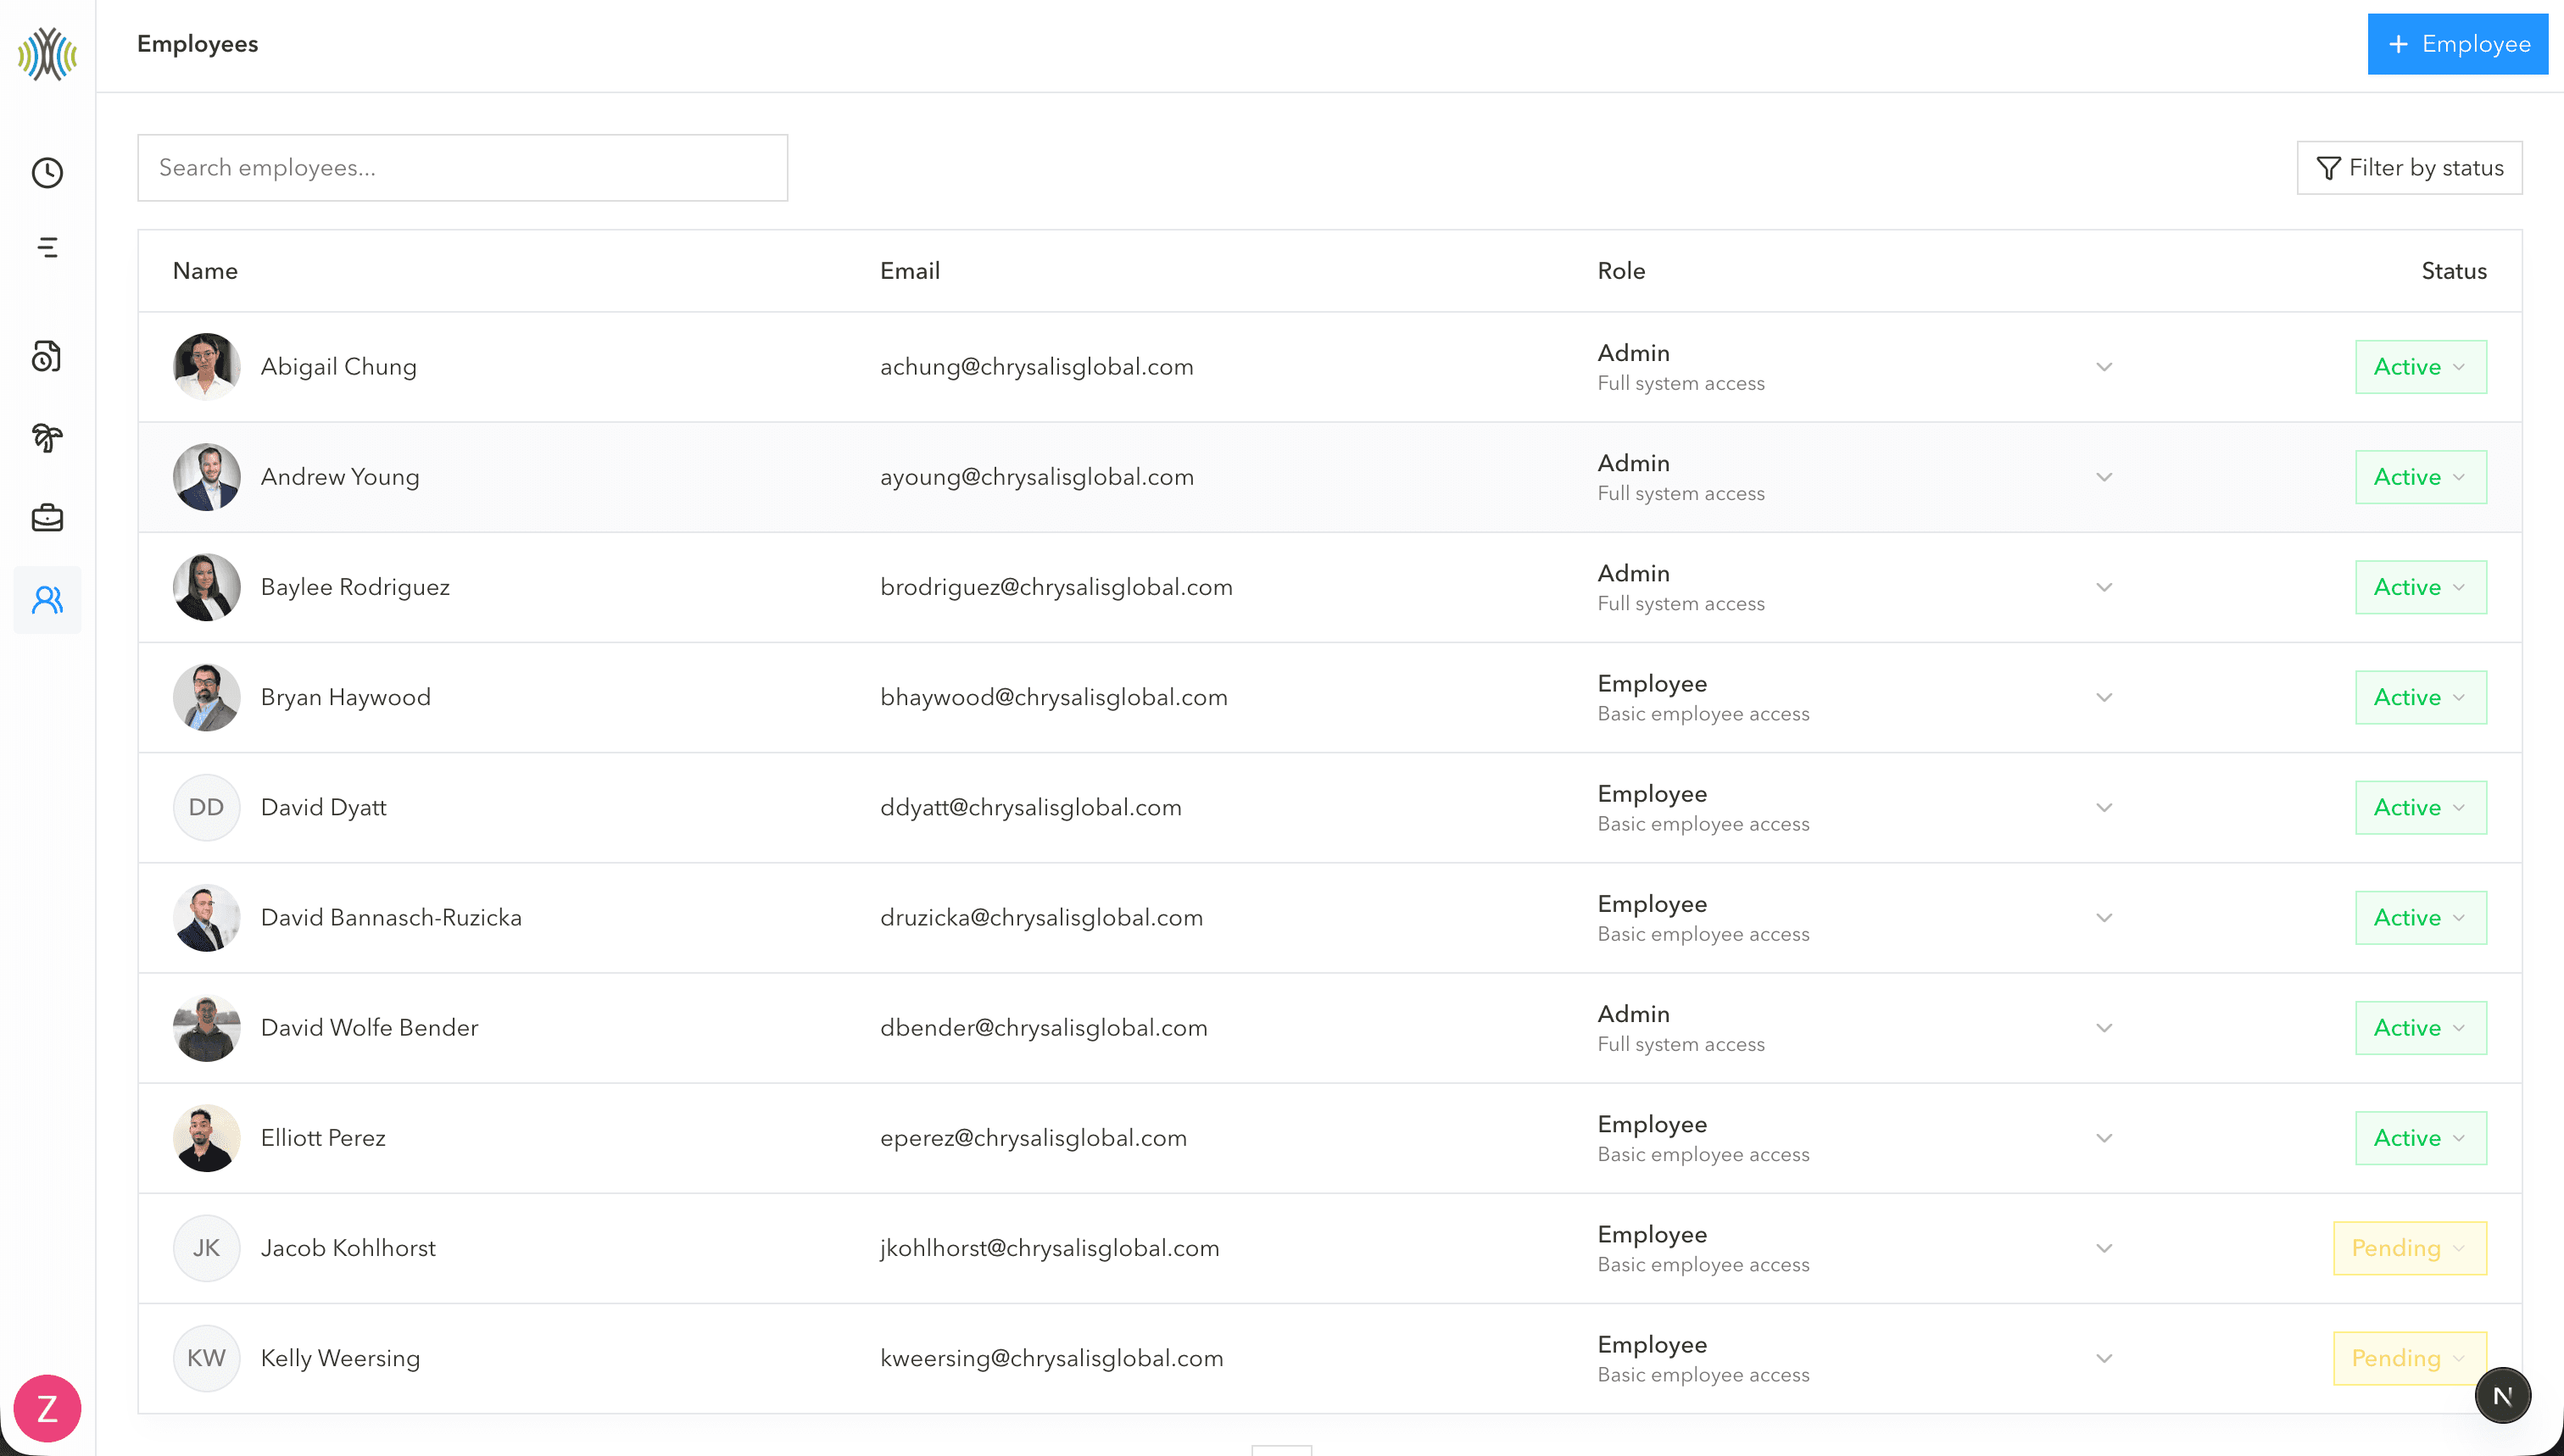Click David Dyatt's DD initials avatar
Viewport: 2564px width, 1456px height.
[x=206, y=807]
